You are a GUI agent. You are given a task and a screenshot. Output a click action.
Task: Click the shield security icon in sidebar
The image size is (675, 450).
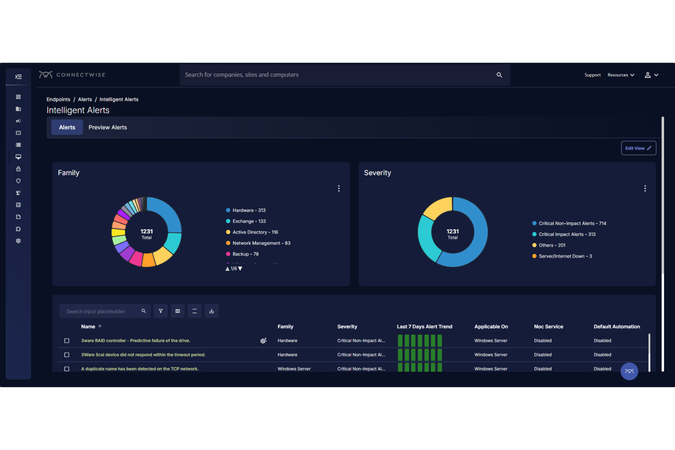click(x=18, y=181)
